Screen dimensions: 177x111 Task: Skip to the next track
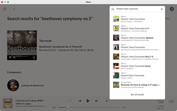(97, 101)
